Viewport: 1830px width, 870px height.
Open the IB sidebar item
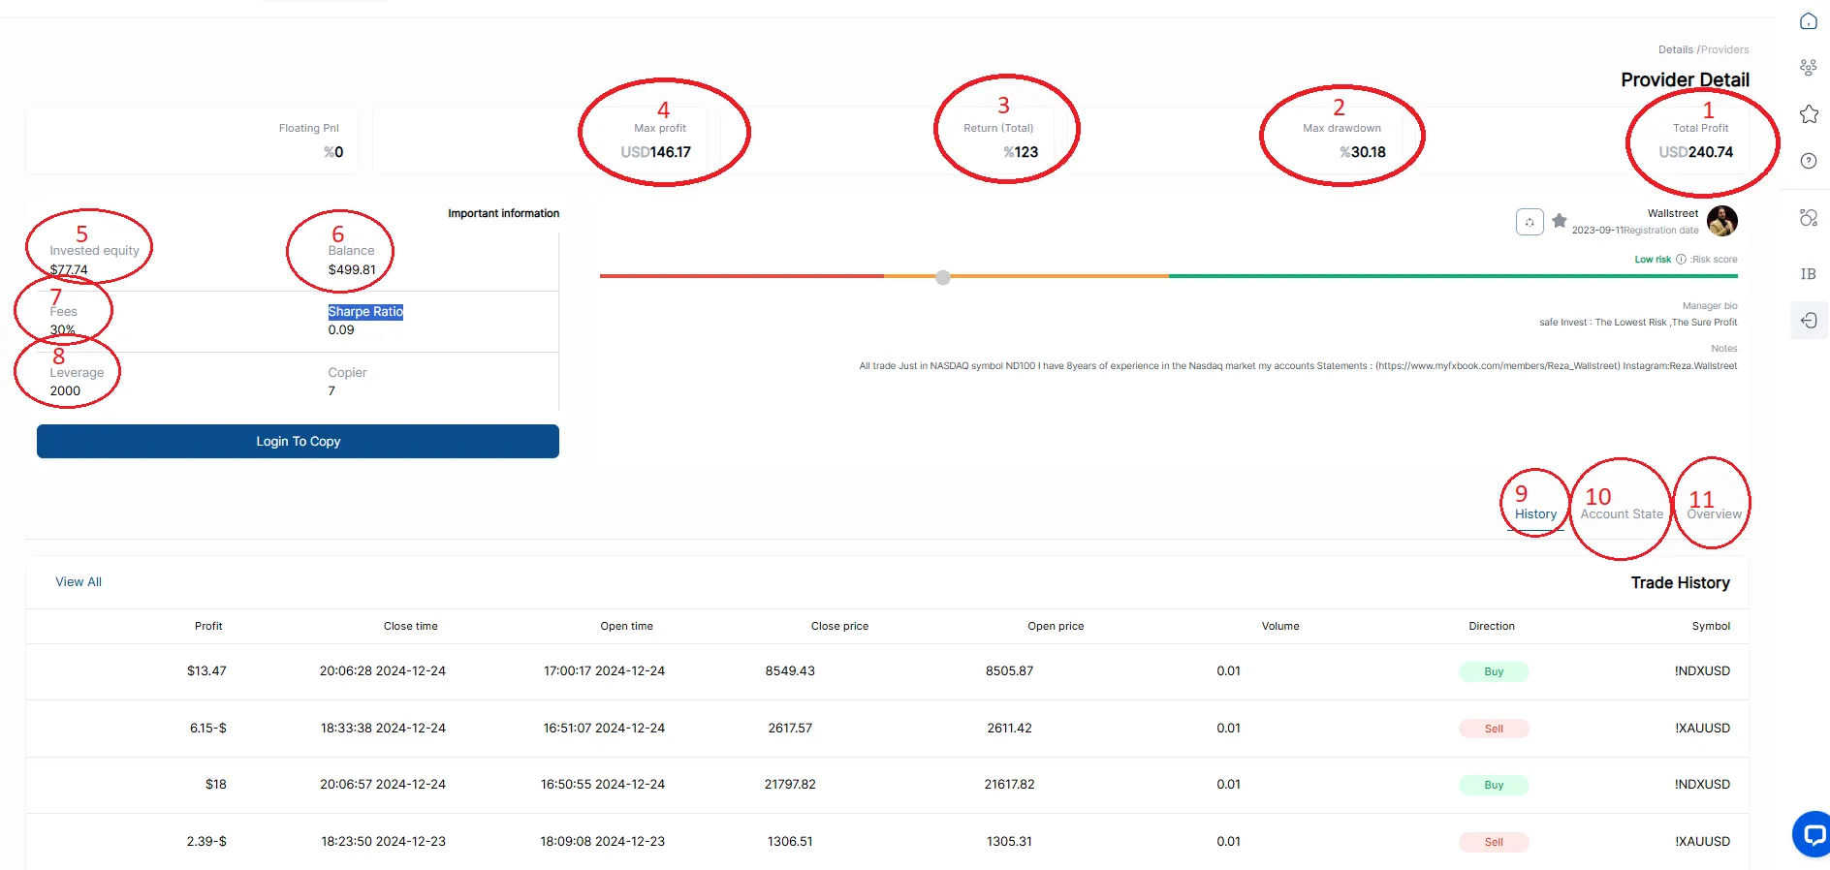1808,274
